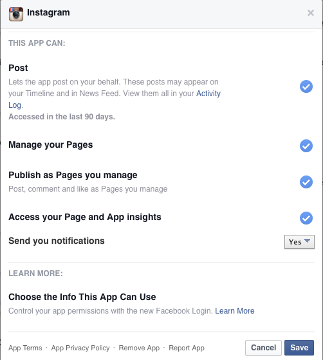
Task: Follow the Learn More link
Action: pos(235,310)
